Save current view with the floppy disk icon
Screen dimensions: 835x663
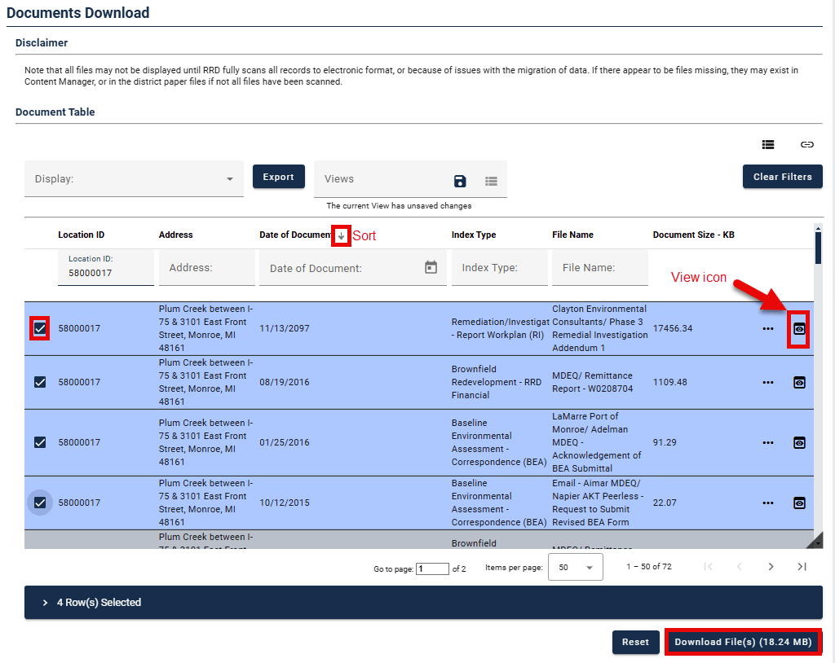[x=460, y=181]
